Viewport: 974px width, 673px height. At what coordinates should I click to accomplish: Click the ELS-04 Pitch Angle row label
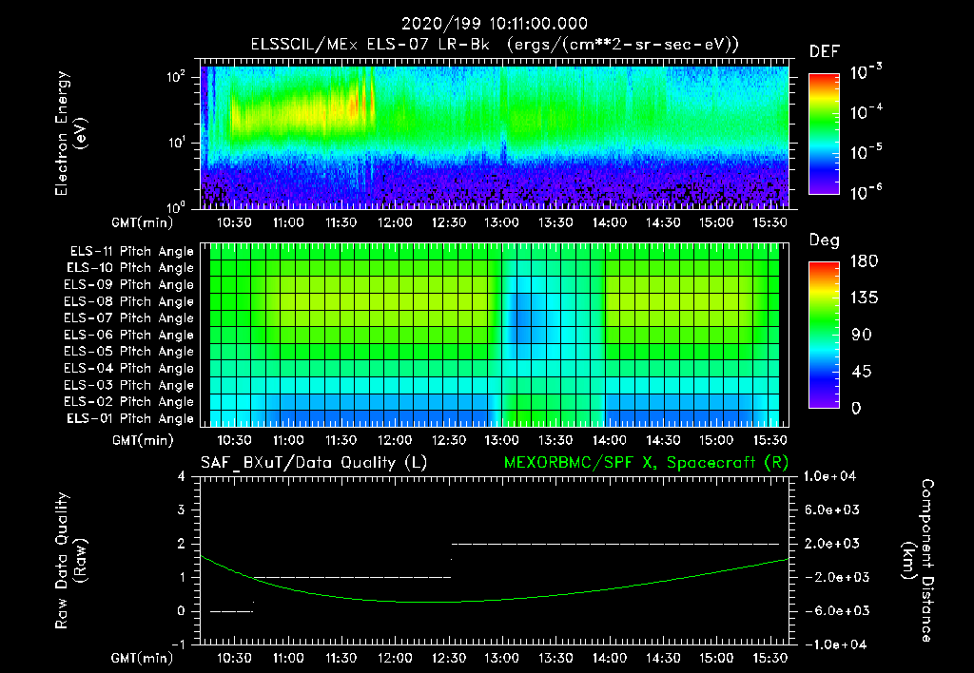coord(129,368)
